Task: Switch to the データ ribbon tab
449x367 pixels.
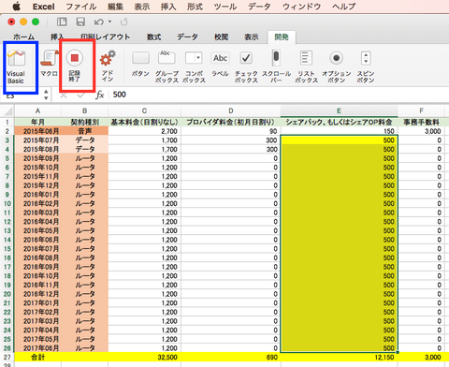Action: pyautogui.click(x=187, y=37)
